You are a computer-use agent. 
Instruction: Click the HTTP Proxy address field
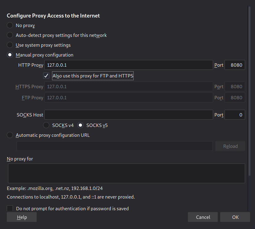pyautogui.click(x=129, y=65)
